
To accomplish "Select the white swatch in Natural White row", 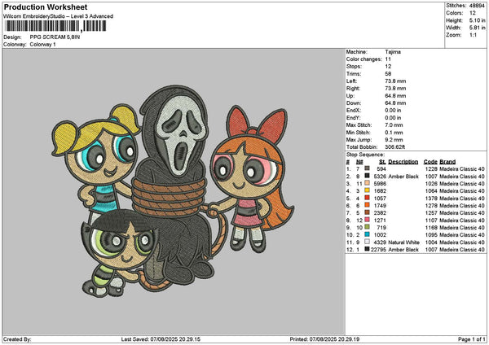I will tap(367, 242).
